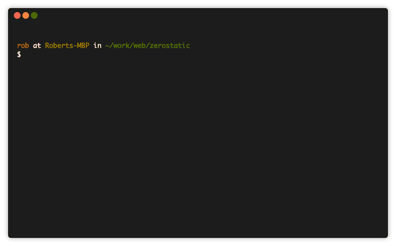This screenshot has height=246, width=396.
Task: Click the tilde at the path start
Action: [x=107, y=46]
